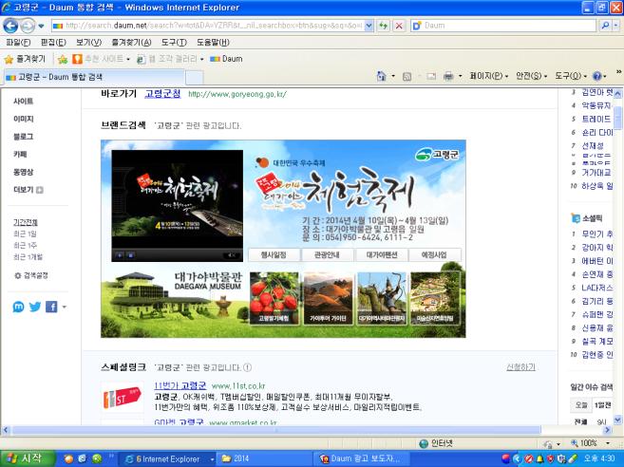Screen dimensions: 624x467
Task: Open the 2014 folder taskbar item
Action: (265, 458)
